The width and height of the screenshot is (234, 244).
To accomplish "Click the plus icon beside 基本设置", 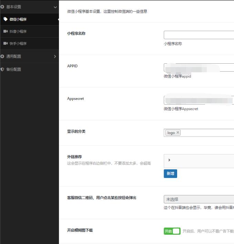I will [2, 7].
